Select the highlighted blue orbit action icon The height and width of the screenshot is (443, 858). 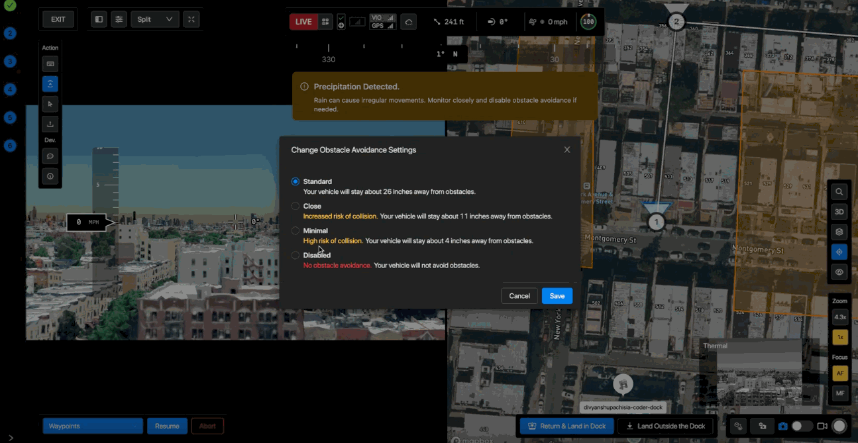(x=50, y=84)
